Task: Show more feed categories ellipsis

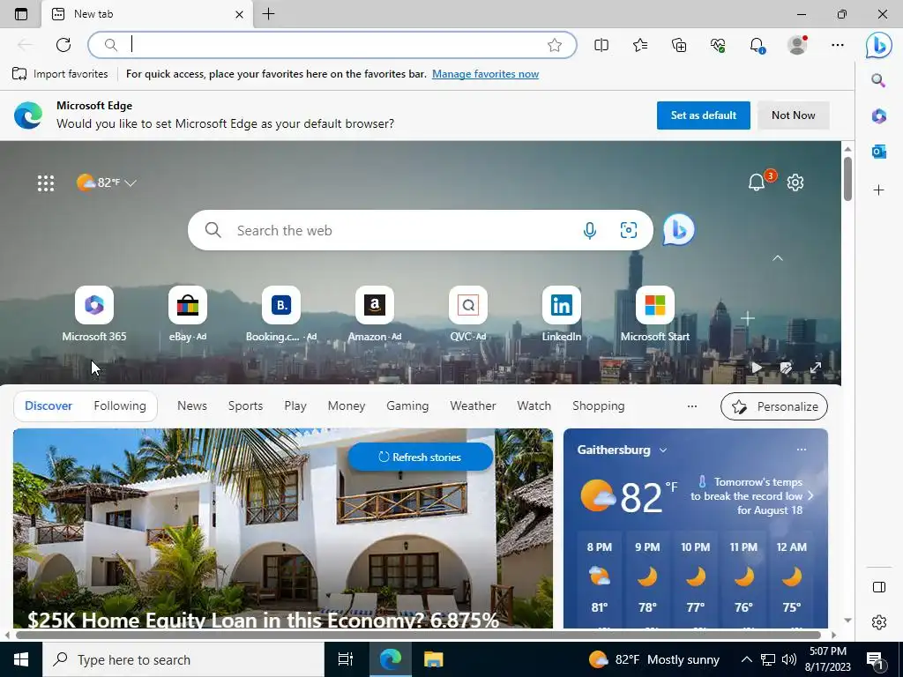Action: 691,405
